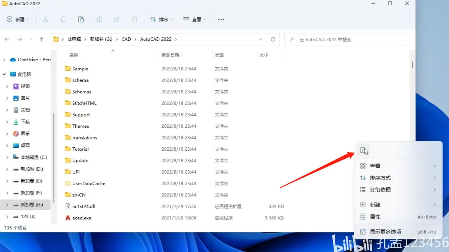The image size is (449, 252).
Task: Click the 视频 video library icon
Action: pos(16,86)
